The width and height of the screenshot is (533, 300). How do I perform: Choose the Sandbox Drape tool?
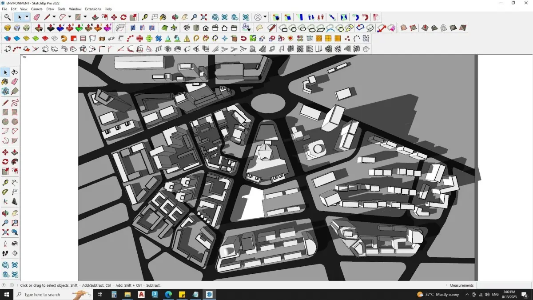[x=444, y=28]
